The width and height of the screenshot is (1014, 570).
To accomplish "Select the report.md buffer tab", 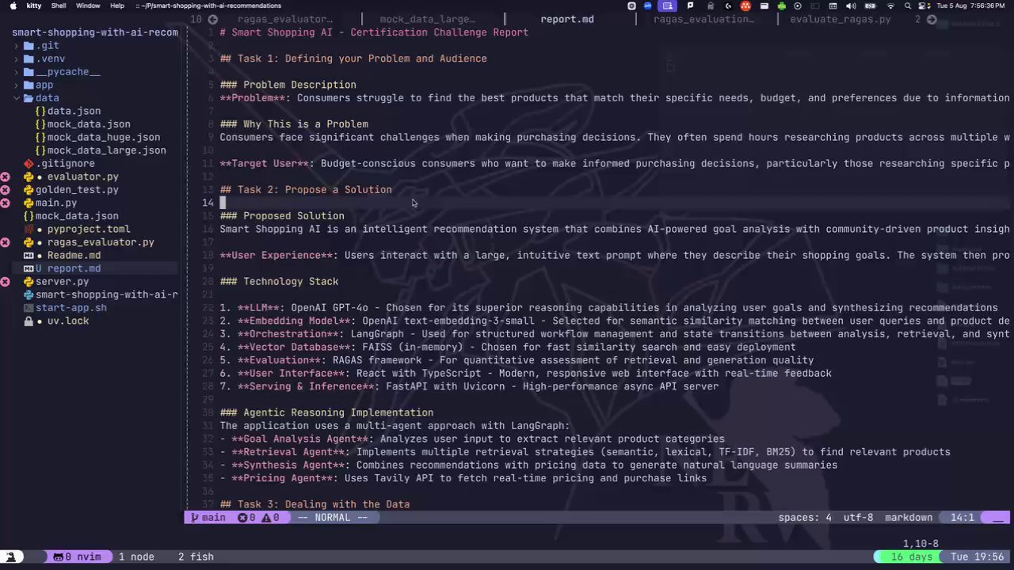I will (x=567, y=19).
